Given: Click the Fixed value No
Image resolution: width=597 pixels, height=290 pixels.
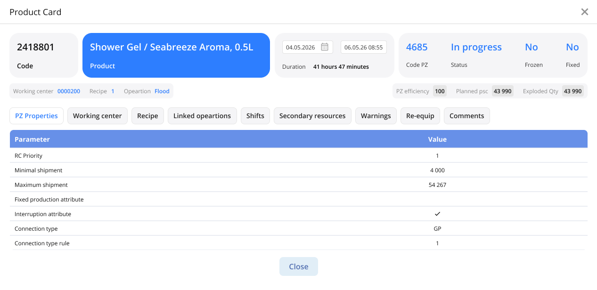Looking at the screenshot, I should pyautogui.click(x=572, y=47).
